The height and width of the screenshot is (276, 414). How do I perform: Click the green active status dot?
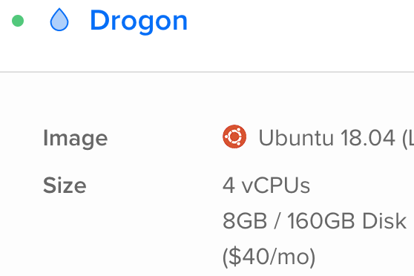tap(18, 21)
